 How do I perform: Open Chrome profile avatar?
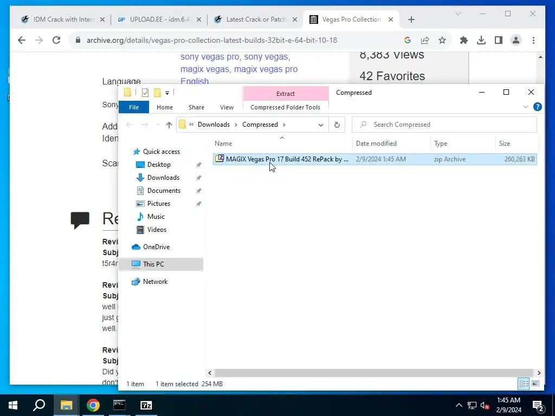[516, 40]
